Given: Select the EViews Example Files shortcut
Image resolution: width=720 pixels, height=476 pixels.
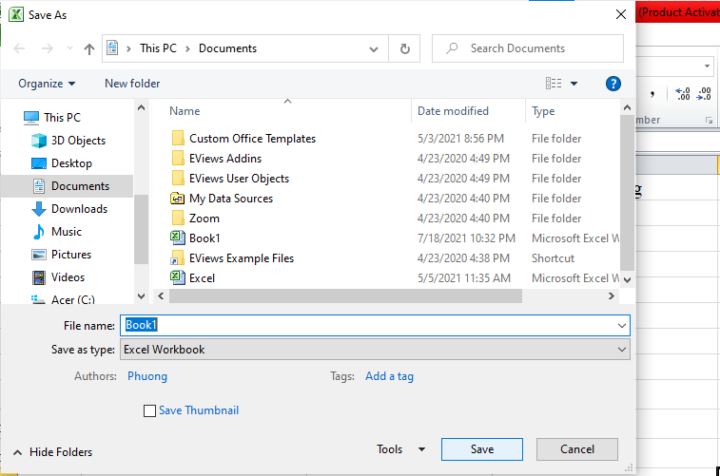Looking at the screenshot, I should (241, 258).
